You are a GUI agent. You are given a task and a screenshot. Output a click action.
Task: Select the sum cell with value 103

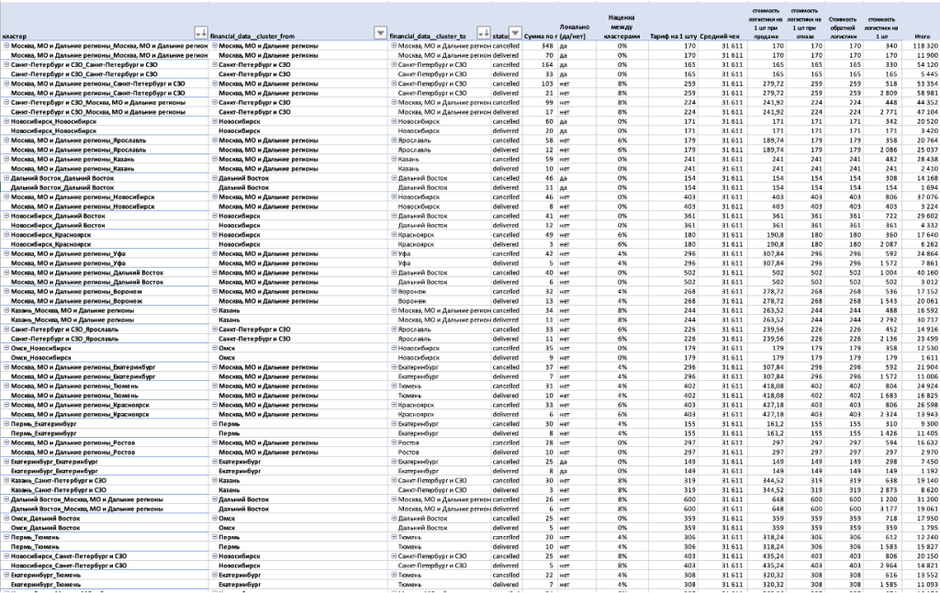point(540,84)
